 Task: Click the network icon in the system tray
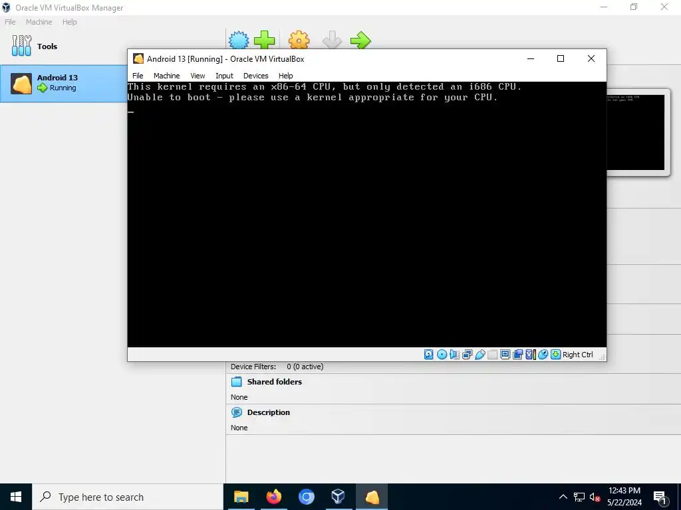click(579, 497)
